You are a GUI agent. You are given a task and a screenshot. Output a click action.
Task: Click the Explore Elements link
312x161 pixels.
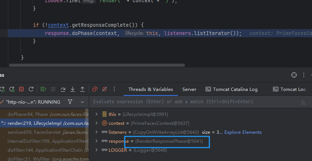[243, 132]
